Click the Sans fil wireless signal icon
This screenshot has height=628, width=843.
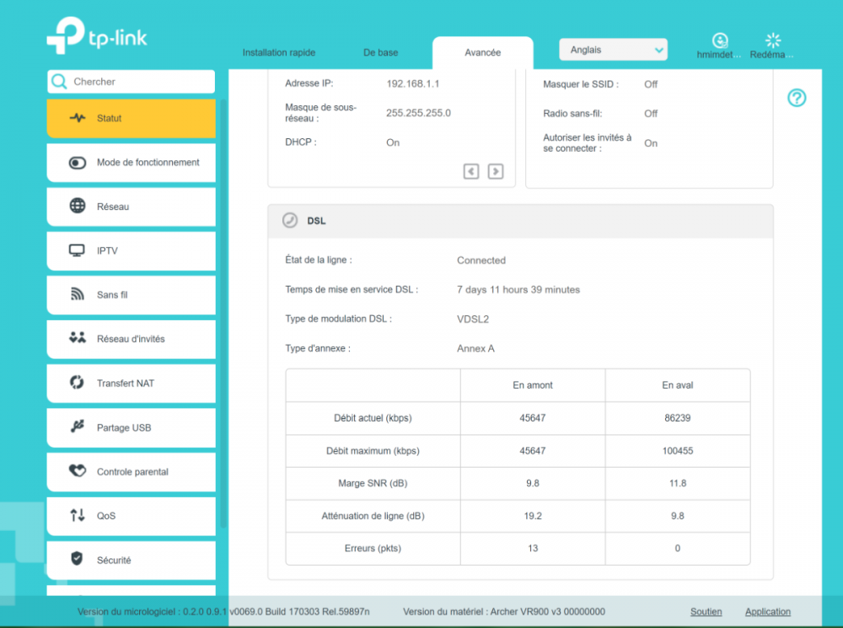pyautogui.click(x=78, y=295)
